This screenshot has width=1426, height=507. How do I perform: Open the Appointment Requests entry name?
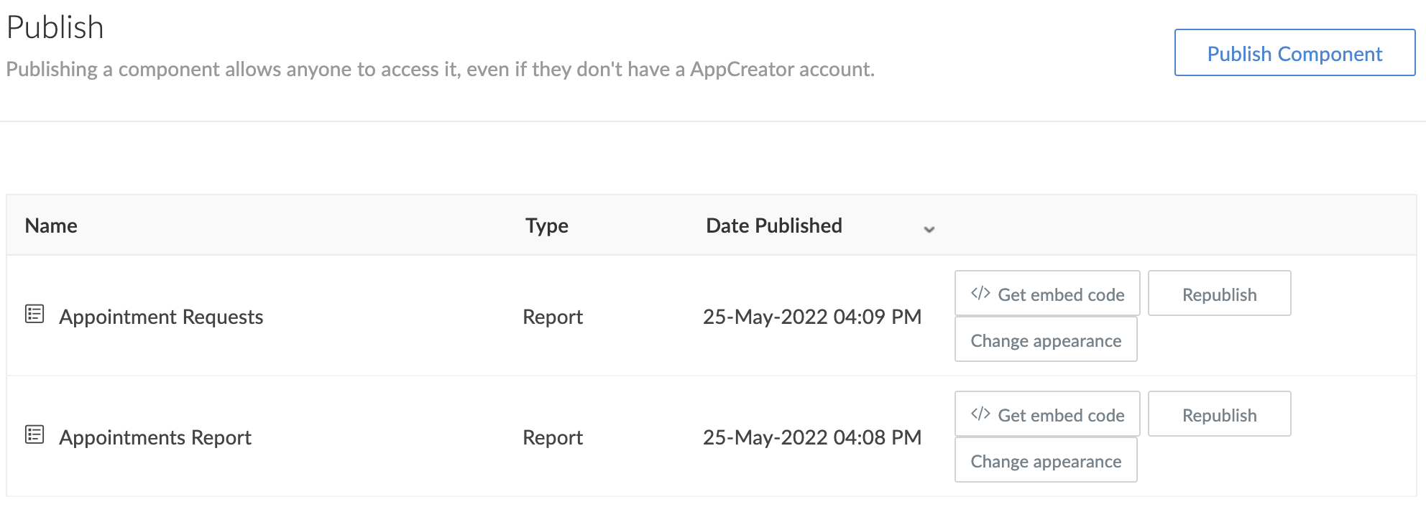[161, 317]
